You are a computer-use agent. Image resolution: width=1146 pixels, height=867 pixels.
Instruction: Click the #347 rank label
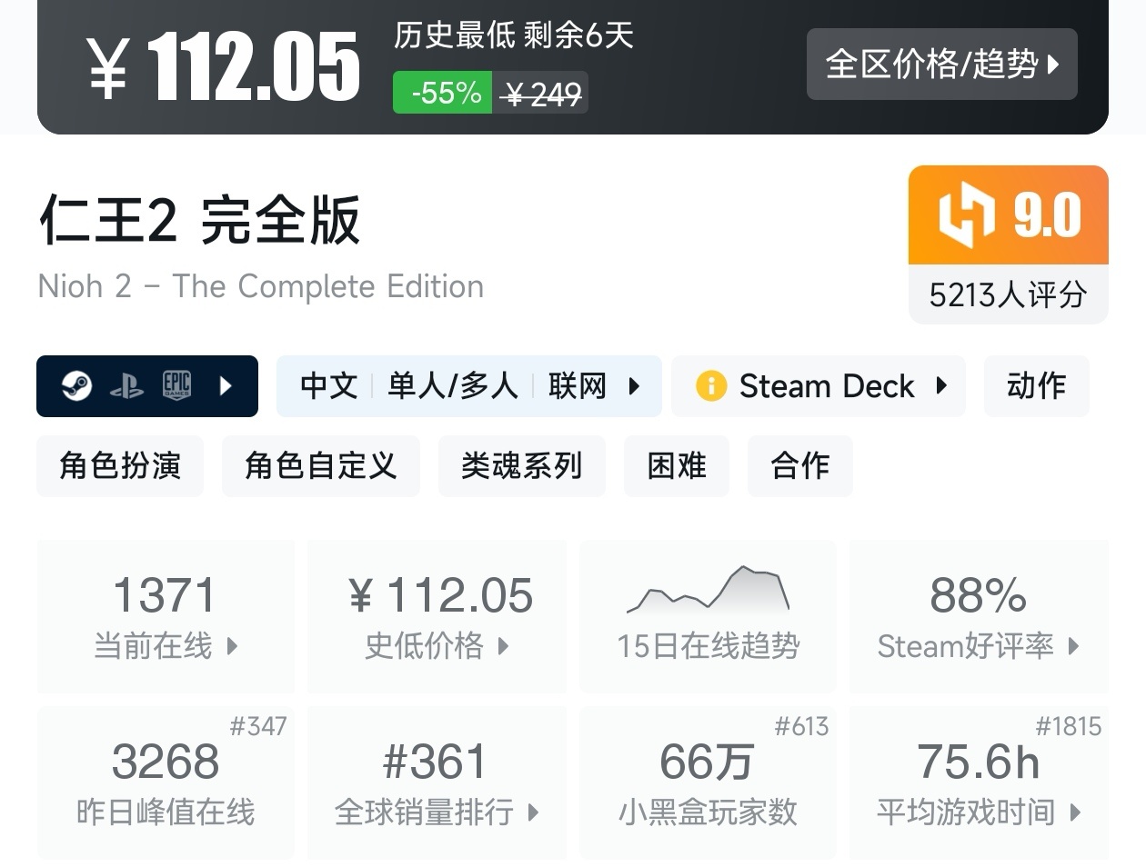click(257, 726)
